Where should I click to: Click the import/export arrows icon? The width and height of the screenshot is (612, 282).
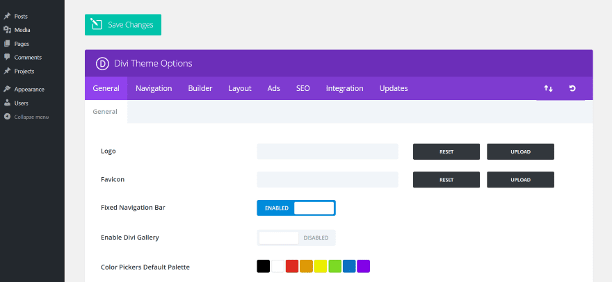click(549, 89)
